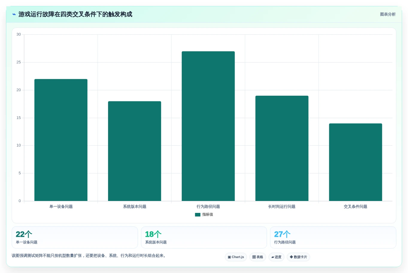
Task: Open the 27个 行为路径问题 stat card
Action: tap(333, 237)
